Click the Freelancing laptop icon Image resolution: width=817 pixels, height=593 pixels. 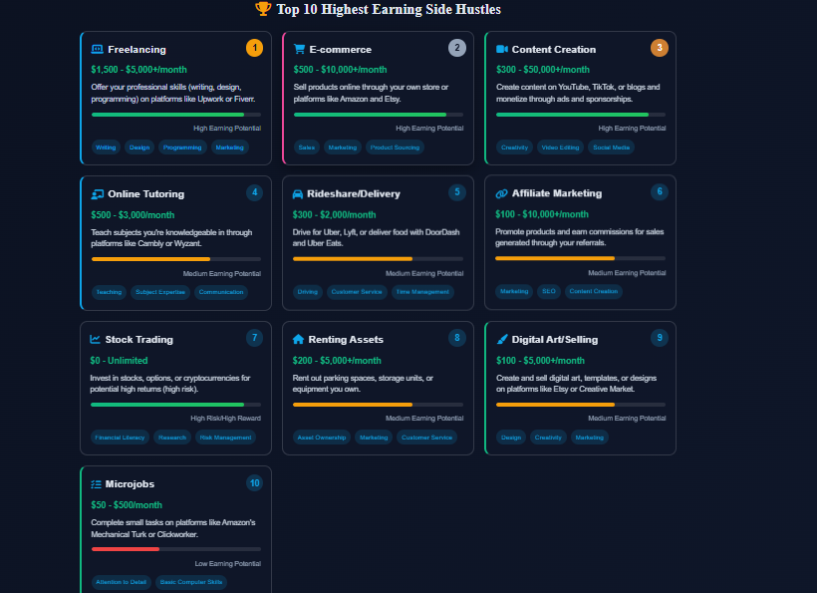tap(98, 47)
